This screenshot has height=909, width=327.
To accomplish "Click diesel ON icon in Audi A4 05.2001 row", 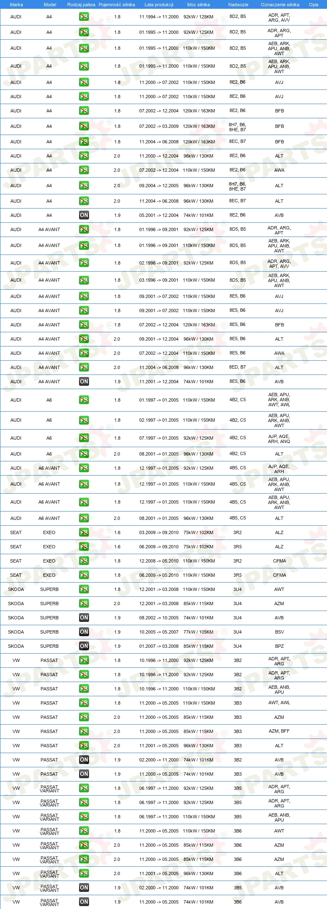I will tap(84, 215).
